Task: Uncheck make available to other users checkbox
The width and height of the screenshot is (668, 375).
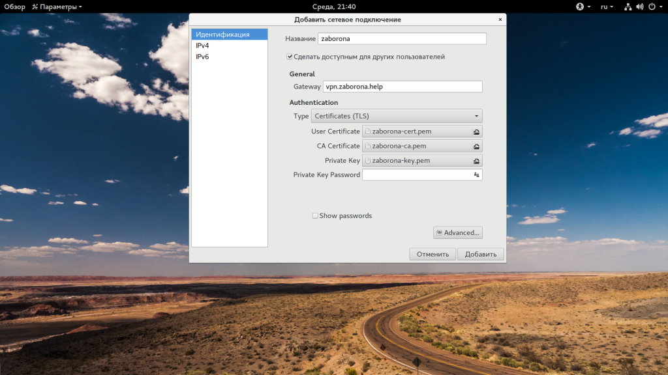Action: 290,57
